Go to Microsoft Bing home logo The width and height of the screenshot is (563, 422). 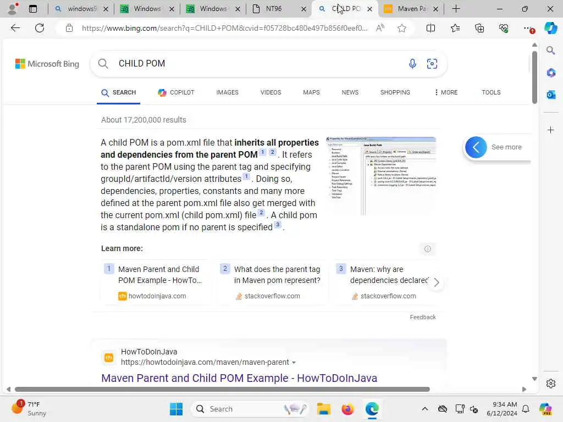coord(47,64)
